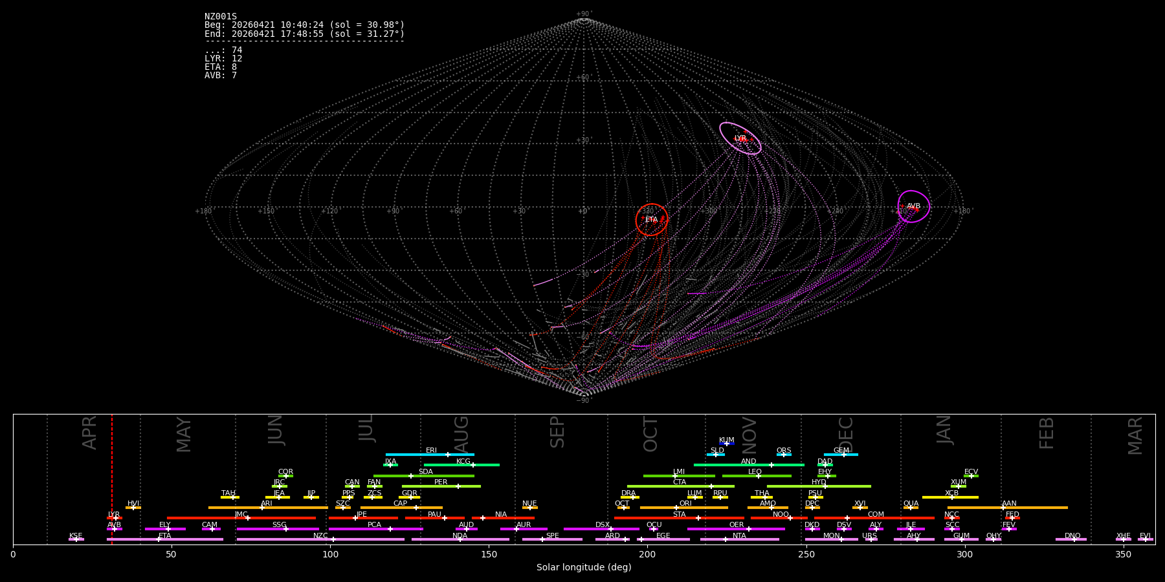This screenshot has height=582, width=1165.
Task: Click the LYR label in the timeline
Action: 114,515
